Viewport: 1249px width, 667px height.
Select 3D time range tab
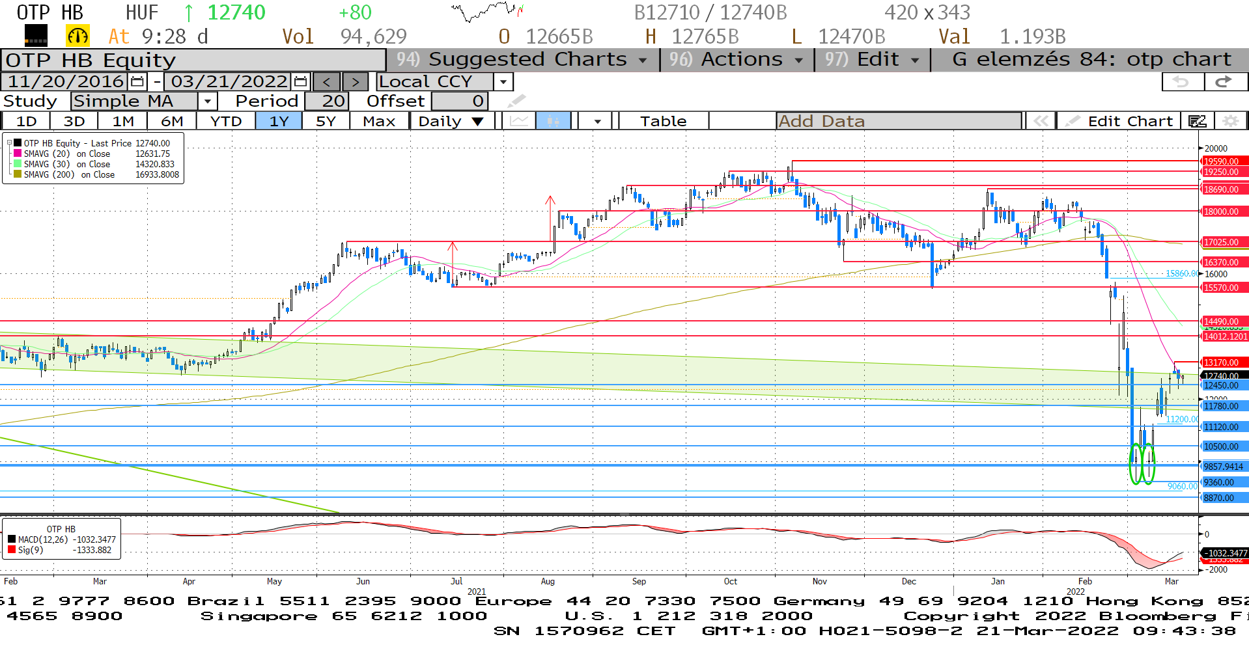(74, 121)
